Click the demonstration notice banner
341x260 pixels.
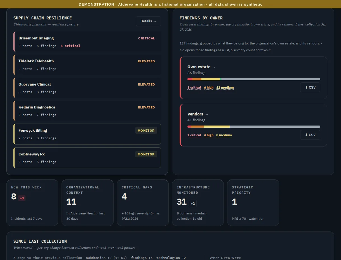pos(170,4)
